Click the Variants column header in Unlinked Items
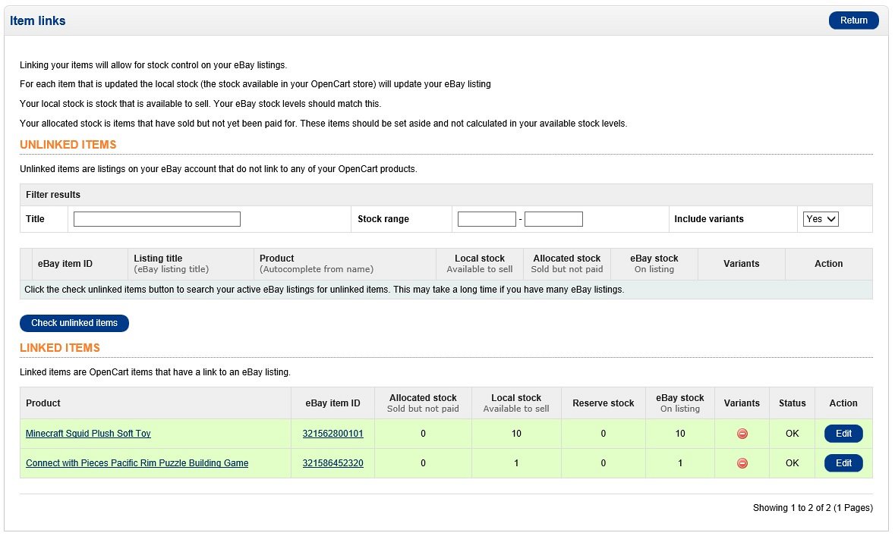 click(x=741, y=264)
